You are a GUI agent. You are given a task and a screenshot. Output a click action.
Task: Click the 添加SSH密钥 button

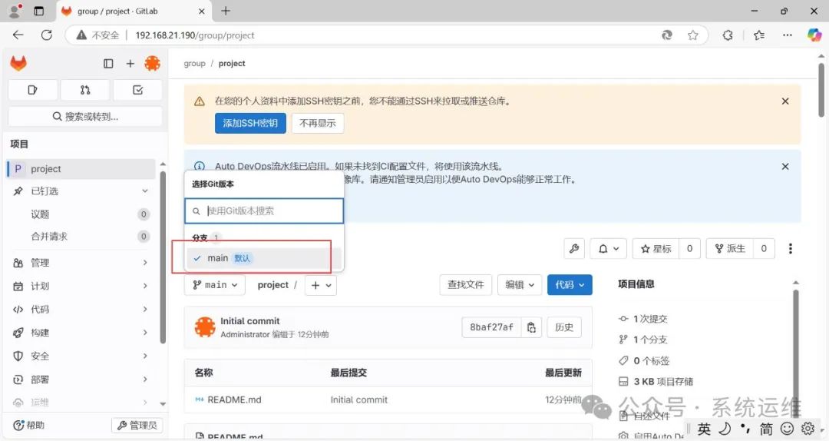[250, 124]
